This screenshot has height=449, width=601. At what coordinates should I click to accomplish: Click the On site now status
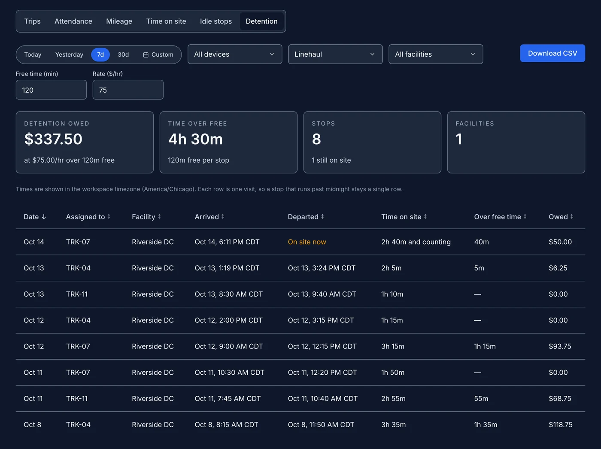(x=307, y=242)
